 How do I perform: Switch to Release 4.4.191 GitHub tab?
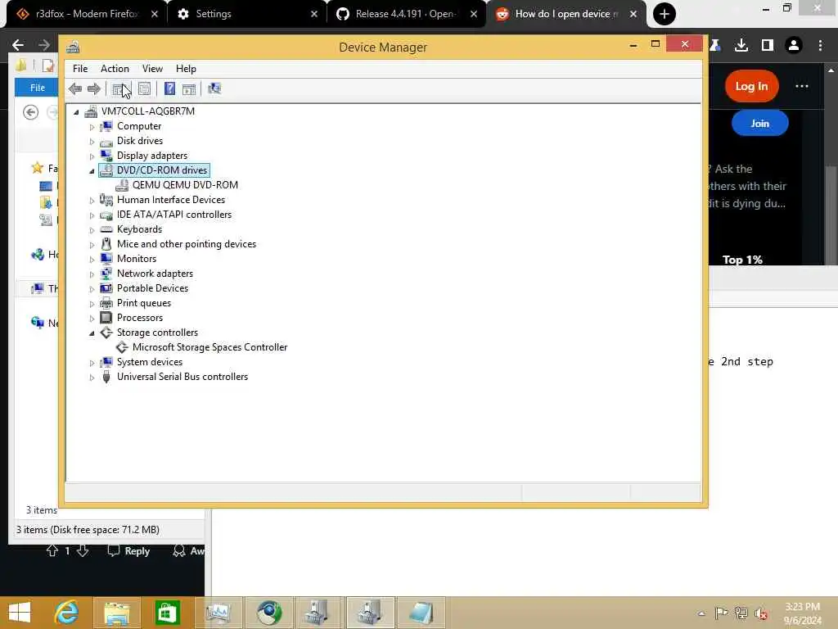coord(404,14)
